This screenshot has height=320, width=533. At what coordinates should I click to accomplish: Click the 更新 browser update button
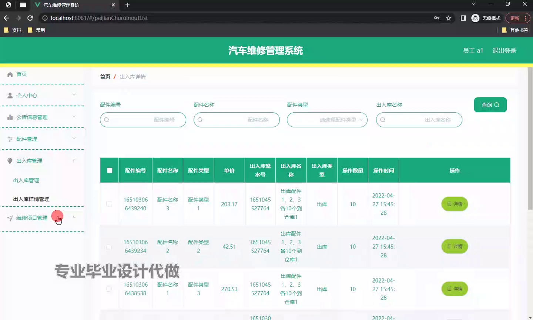[x=518, y=18]
